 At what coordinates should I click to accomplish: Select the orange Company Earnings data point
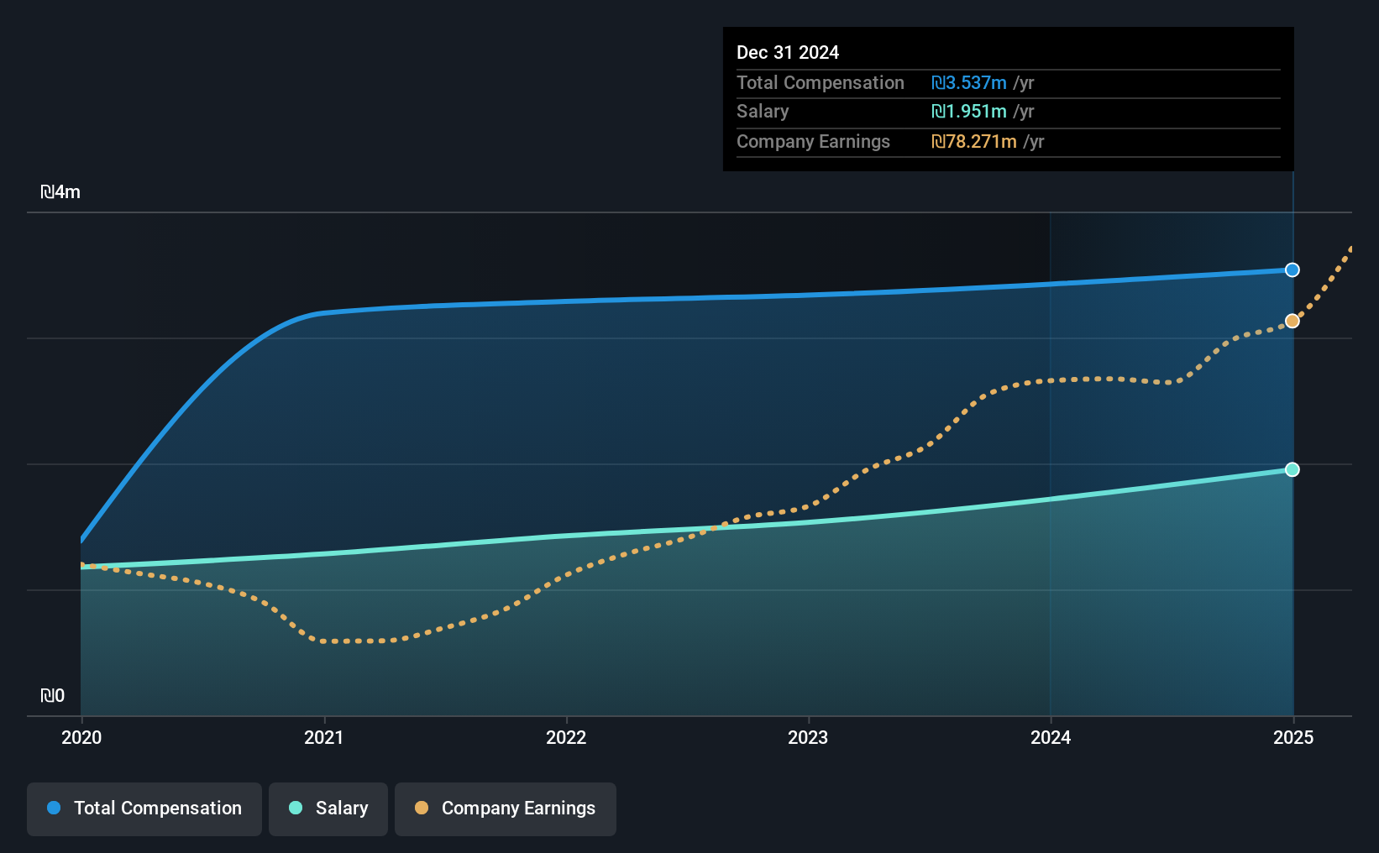[x=1292, y=321]
